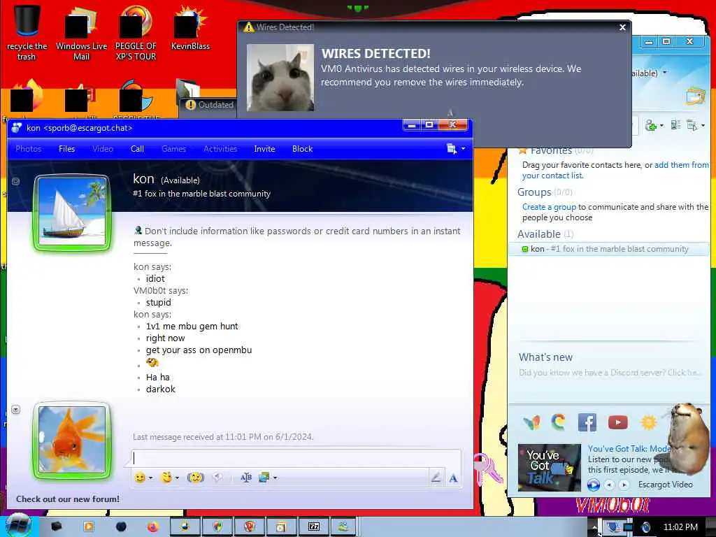This screenshot has width=716, height=537.
Task: Open the emoticon picker in chat toolbar
Action: (x=140, y=478)
